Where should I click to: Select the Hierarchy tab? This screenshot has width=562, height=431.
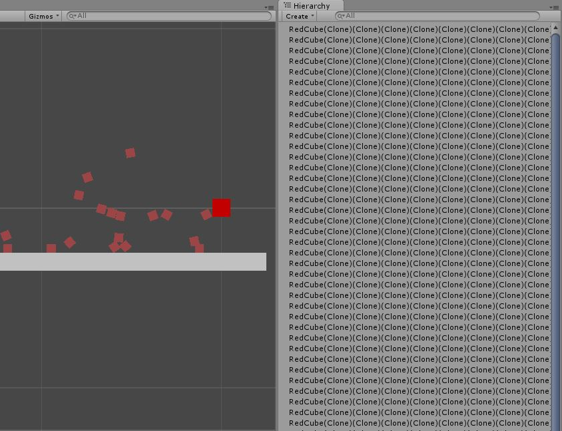[x=311, y=6]
